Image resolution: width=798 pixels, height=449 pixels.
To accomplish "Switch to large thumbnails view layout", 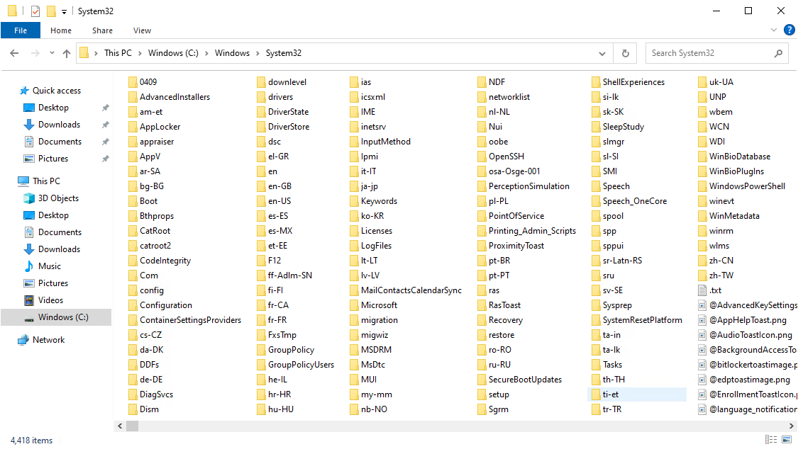I will 785,441.
